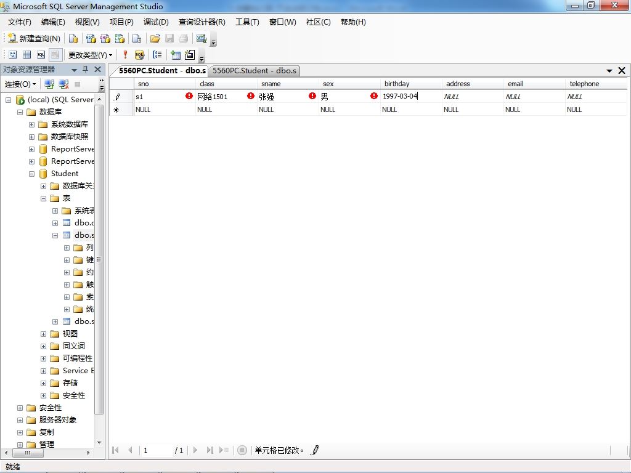Collapse the 表 (Tables) folder

pyautogui.click(x=43, y=199)
